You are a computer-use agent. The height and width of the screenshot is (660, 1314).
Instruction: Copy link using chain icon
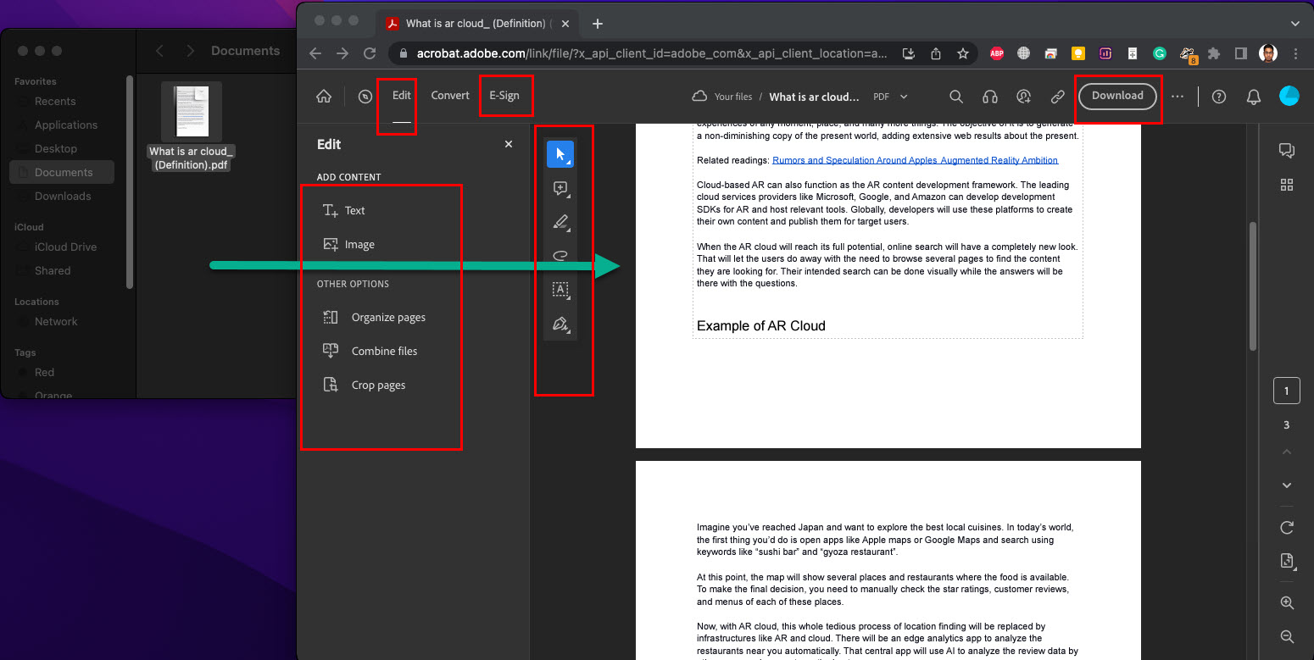[1058, 97]
